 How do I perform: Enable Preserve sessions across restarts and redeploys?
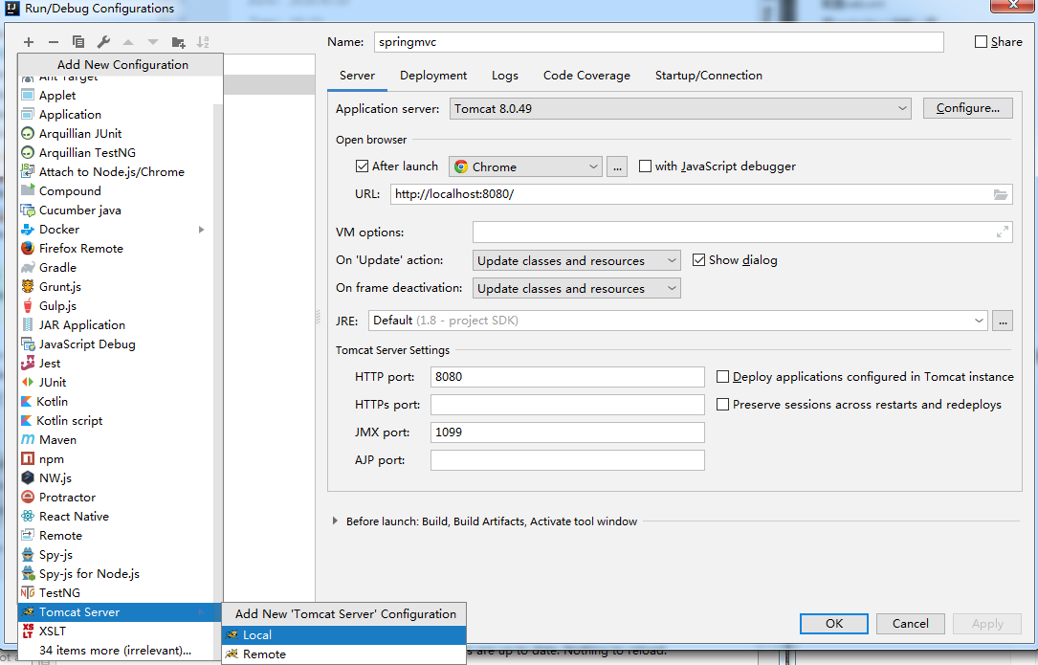pos(723,405)
